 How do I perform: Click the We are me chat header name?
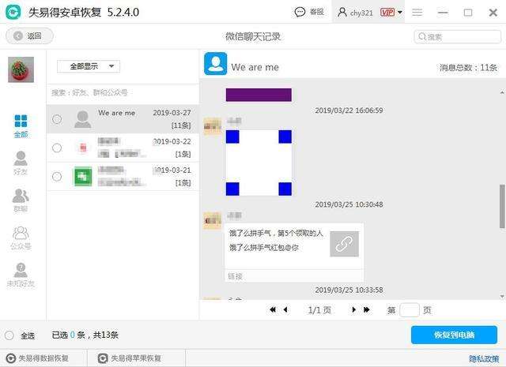click(255, 67)
